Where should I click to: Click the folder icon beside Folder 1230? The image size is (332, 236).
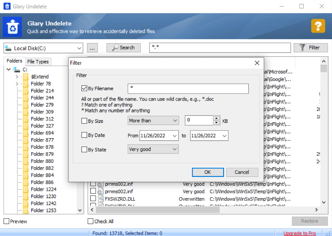[x=26, y=196]
